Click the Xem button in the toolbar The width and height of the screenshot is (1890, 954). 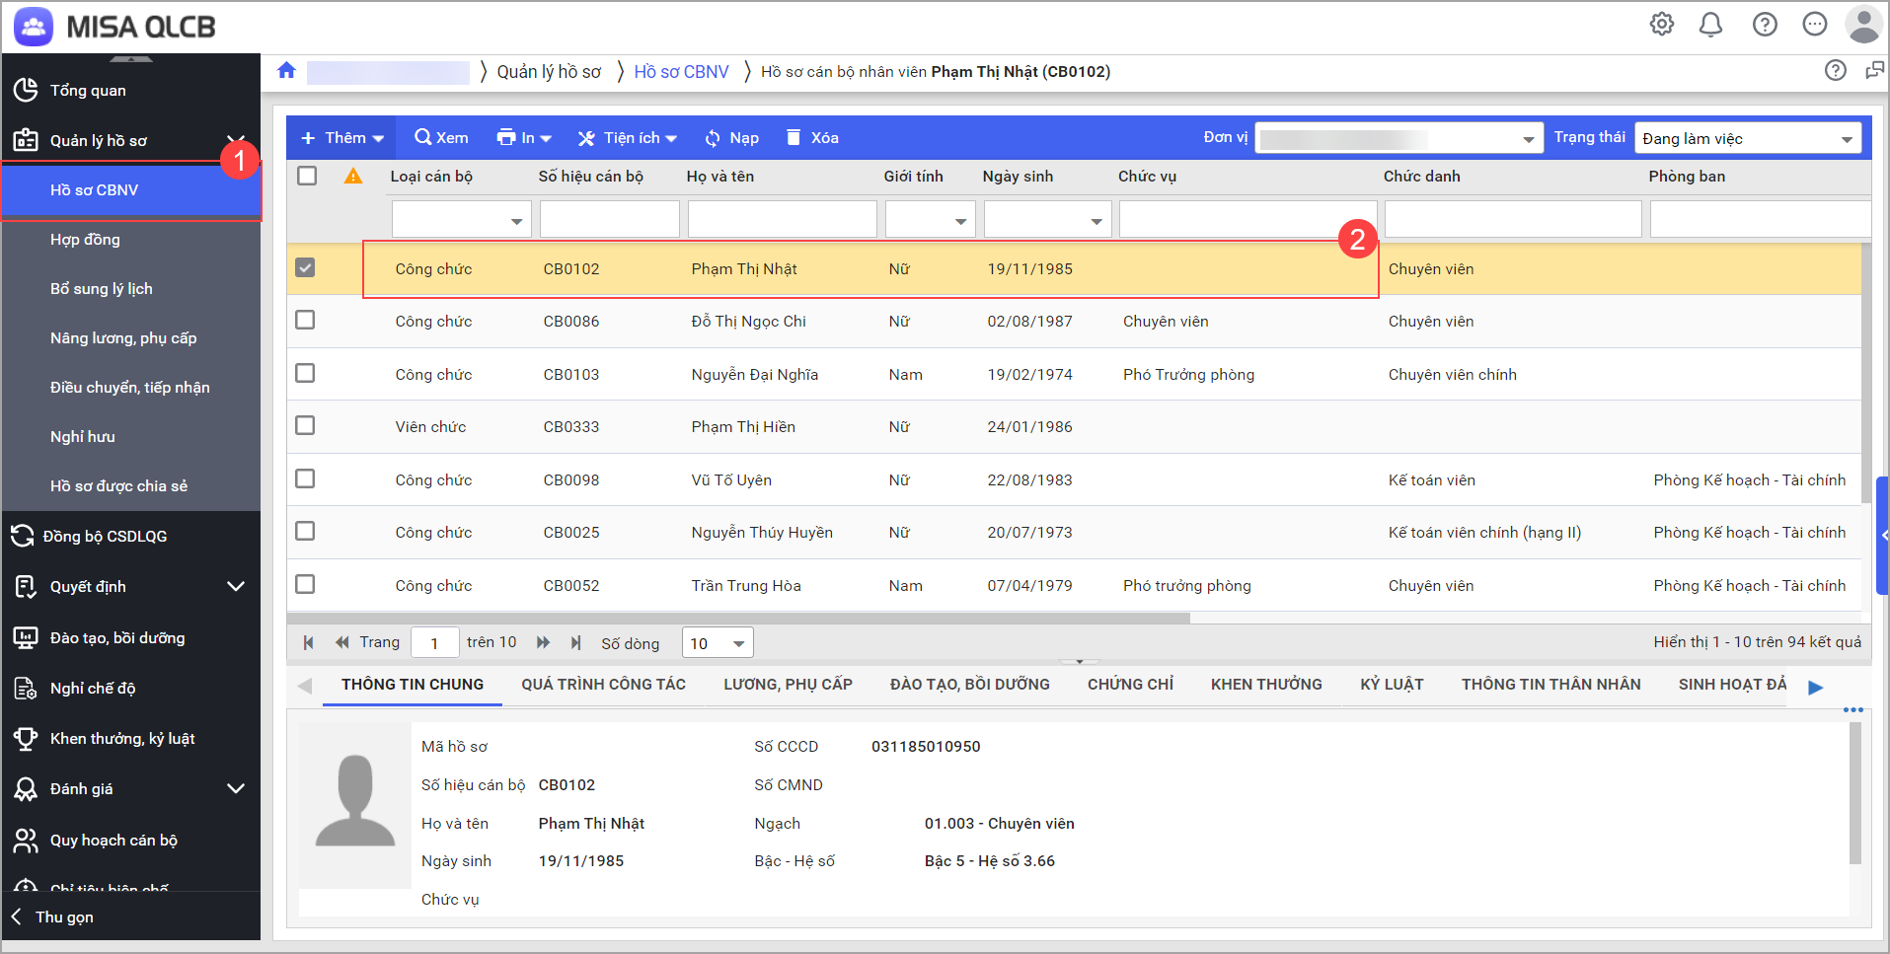(441, 138)
